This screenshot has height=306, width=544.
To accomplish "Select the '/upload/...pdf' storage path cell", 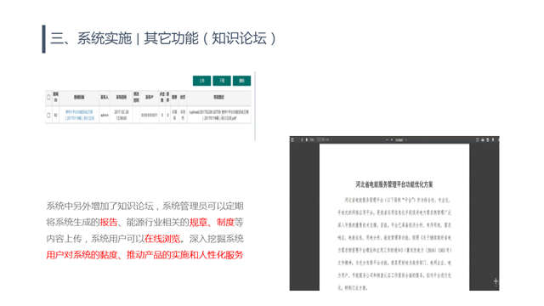I will [219, 115].
